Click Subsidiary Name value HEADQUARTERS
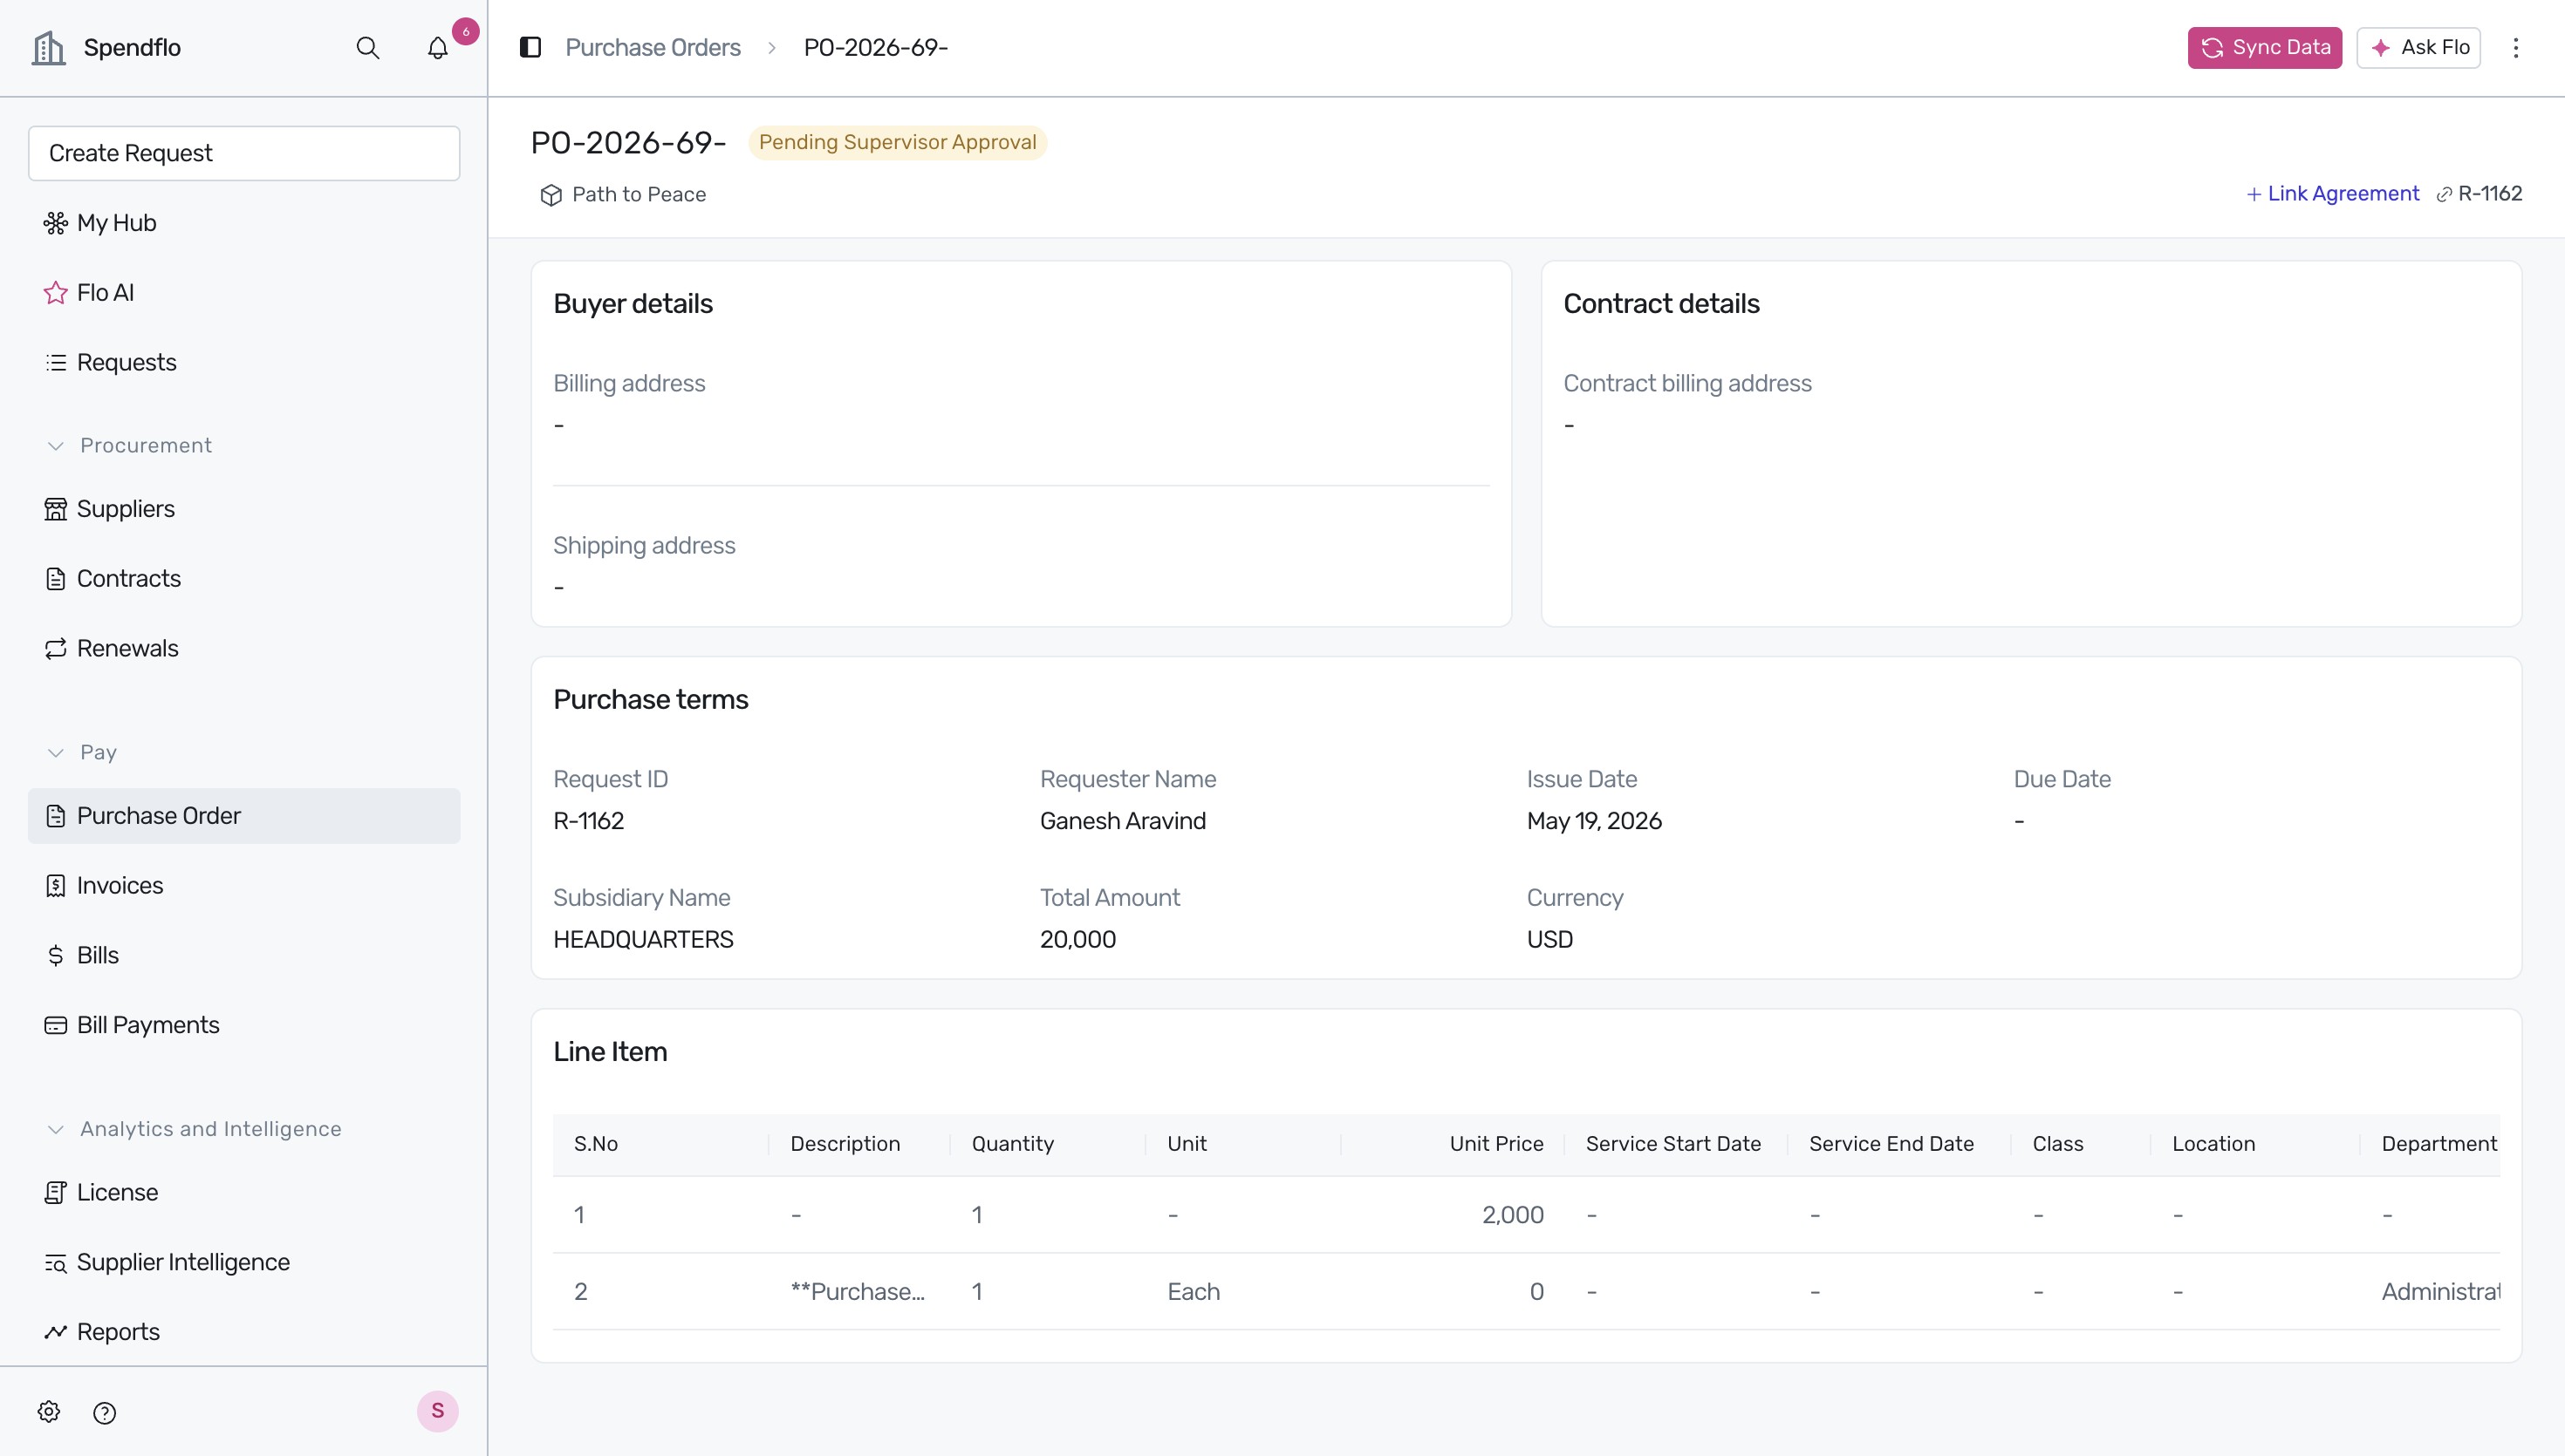Viewport: 2565px width, 1456px height. [x=642, y=940]
